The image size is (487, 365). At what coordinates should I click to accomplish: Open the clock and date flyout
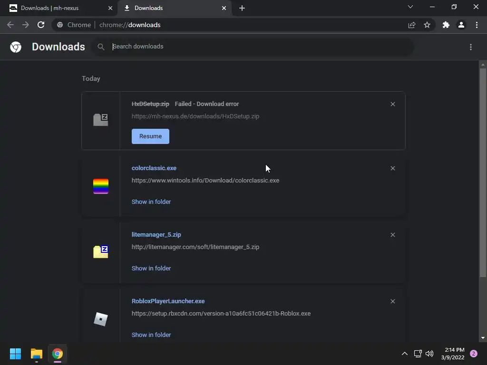453,354
